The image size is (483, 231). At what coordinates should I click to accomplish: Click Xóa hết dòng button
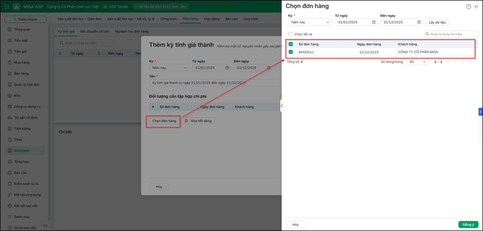(198, 121)
